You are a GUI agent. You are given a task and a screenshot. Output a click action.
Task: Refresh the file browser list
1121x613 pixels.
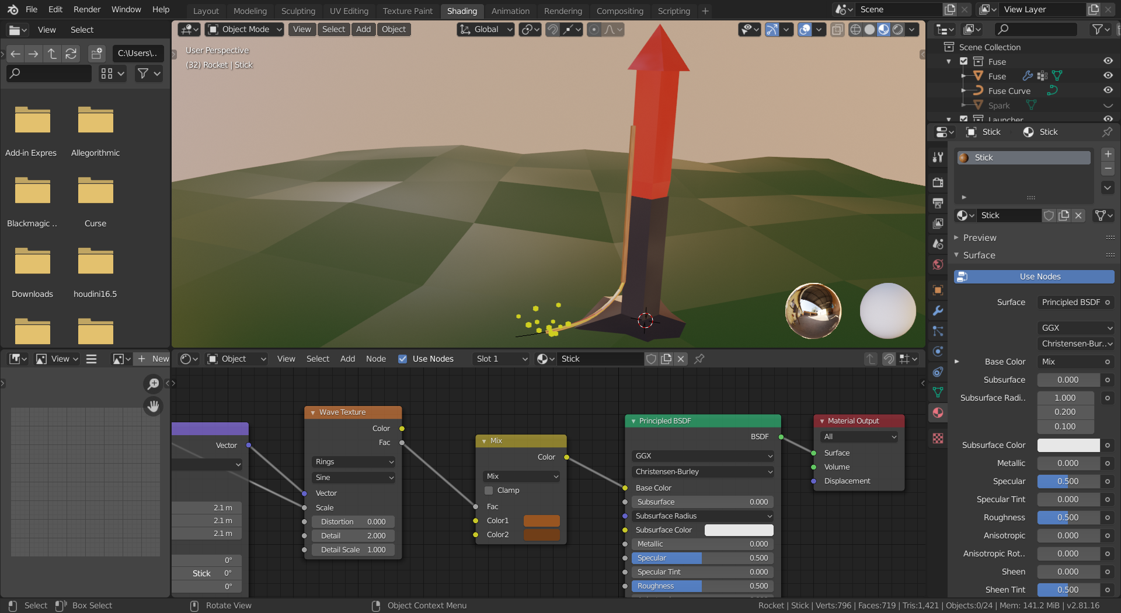(71, 54)
